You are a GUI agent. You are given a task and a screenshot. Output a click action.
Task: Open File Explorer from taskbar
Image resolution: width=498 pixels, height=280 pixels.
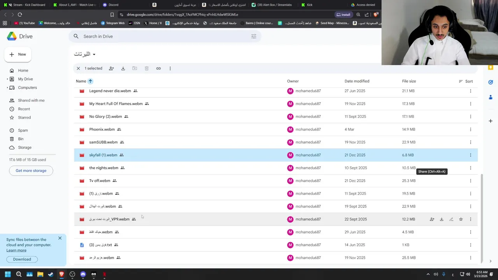click(40, 275)
